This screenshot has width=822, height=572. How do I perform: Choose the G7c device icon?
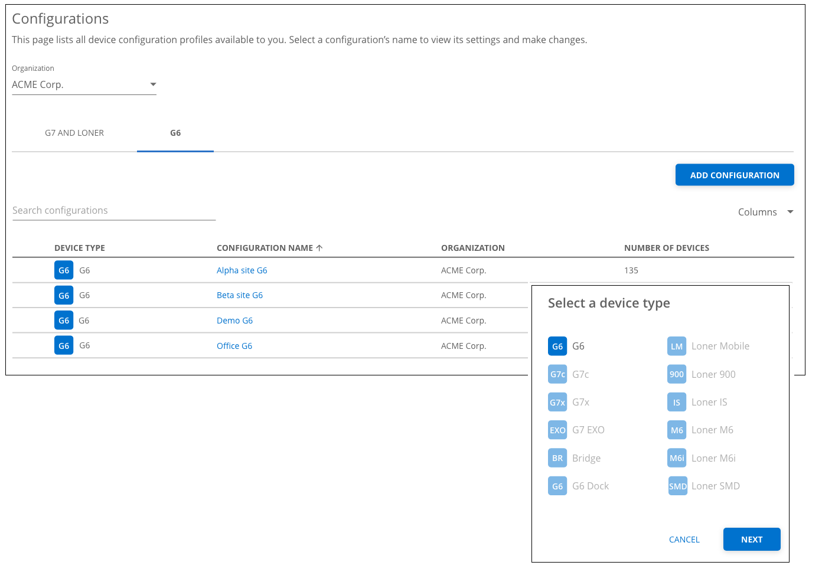(x=557, y=374)
